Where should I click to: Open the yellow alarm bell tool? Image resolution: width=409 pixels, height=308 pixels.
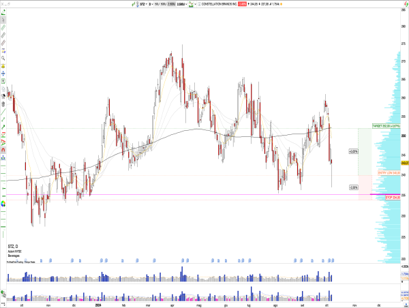click(3, 66)
